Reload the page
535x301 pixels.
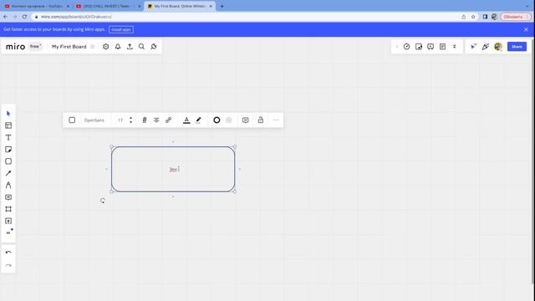coord(24,17)
